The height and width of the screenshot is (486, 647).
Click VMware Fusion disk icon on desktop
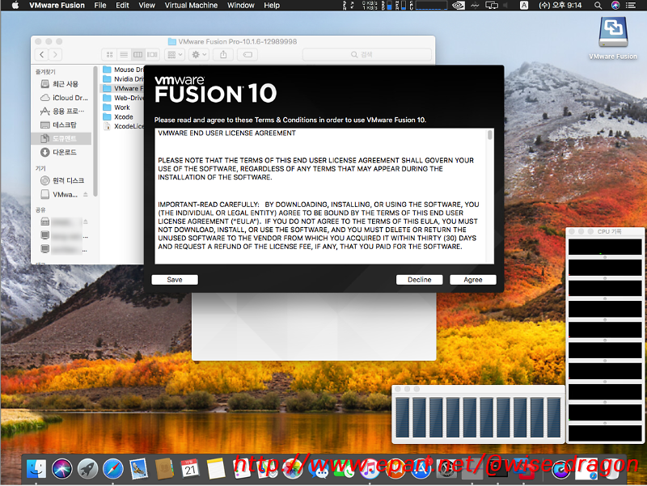(613, 33)
